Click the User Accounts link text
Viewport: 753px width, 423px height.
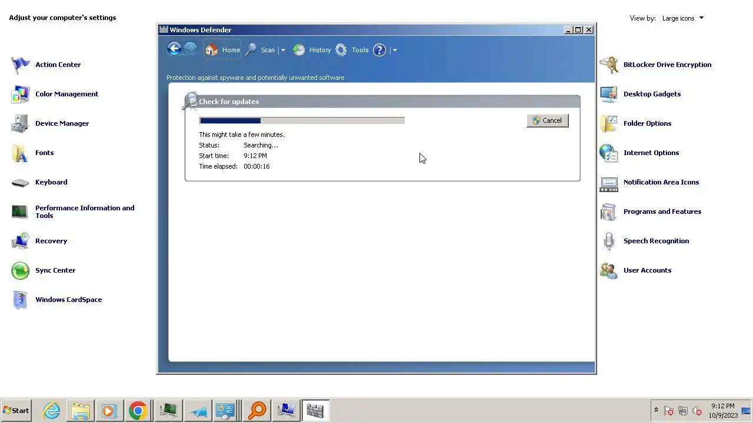point(647,270)
